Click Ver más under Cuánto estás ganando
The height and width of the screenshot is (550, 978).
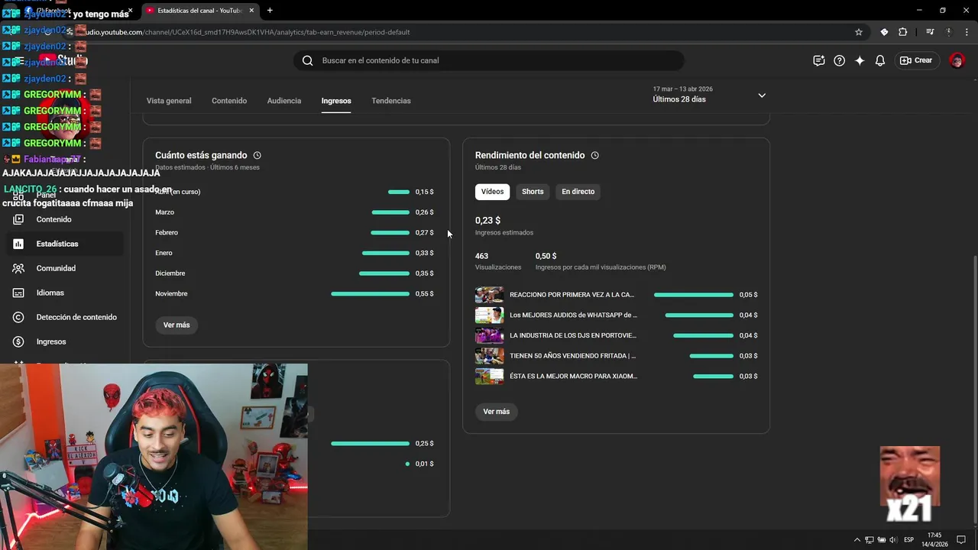pyautogui.click(x=176, y=325)
